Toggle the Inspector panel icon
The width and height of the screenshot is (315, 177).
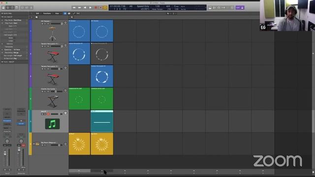point(8,8)
